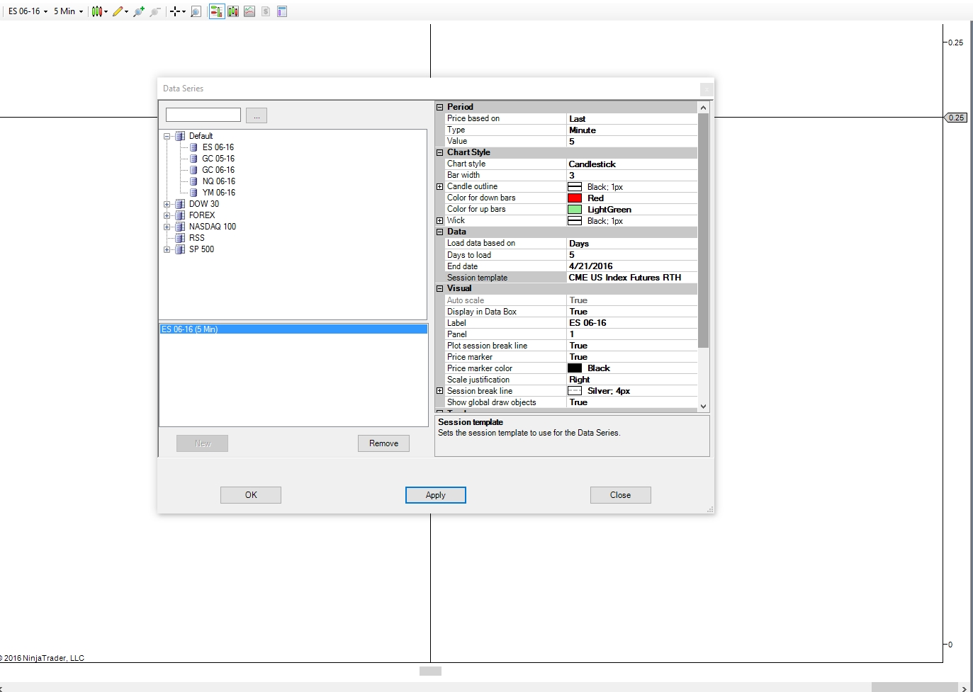Click the Load data based on Days value

tap(632, 244)
